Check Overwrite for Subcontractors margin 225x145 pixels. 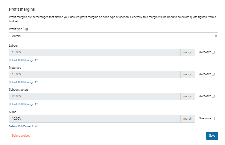[x=213, y=96]
